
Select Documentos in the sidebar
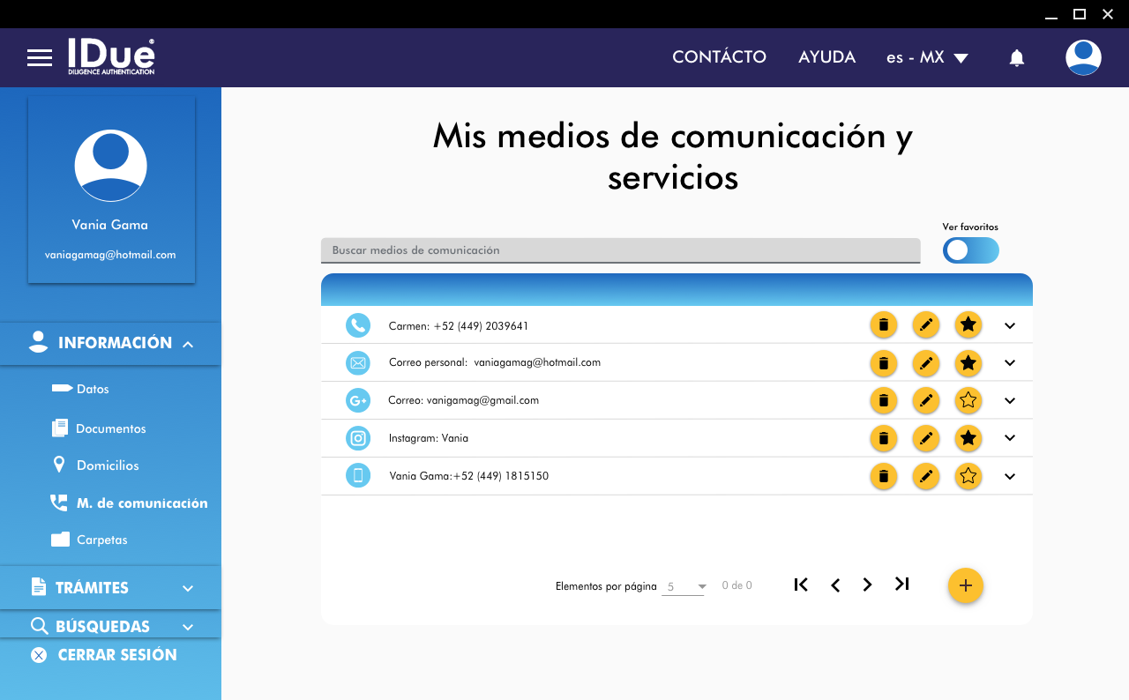[x=110, y=428]
